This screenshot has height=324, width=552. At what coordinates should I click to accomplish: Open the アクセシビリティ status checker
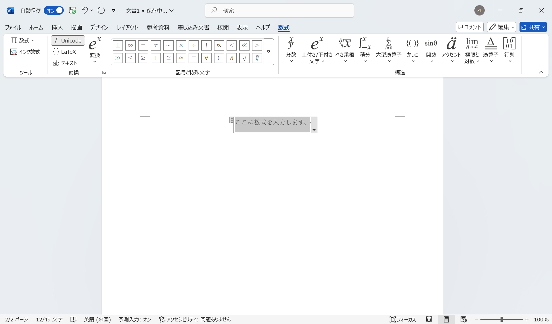pyautogui.click(x=195, y=319)
